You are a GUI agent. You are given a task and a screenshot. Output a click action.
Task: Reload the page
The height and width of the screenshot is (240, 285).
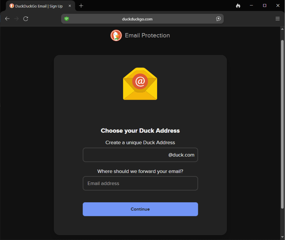[26, 19]
